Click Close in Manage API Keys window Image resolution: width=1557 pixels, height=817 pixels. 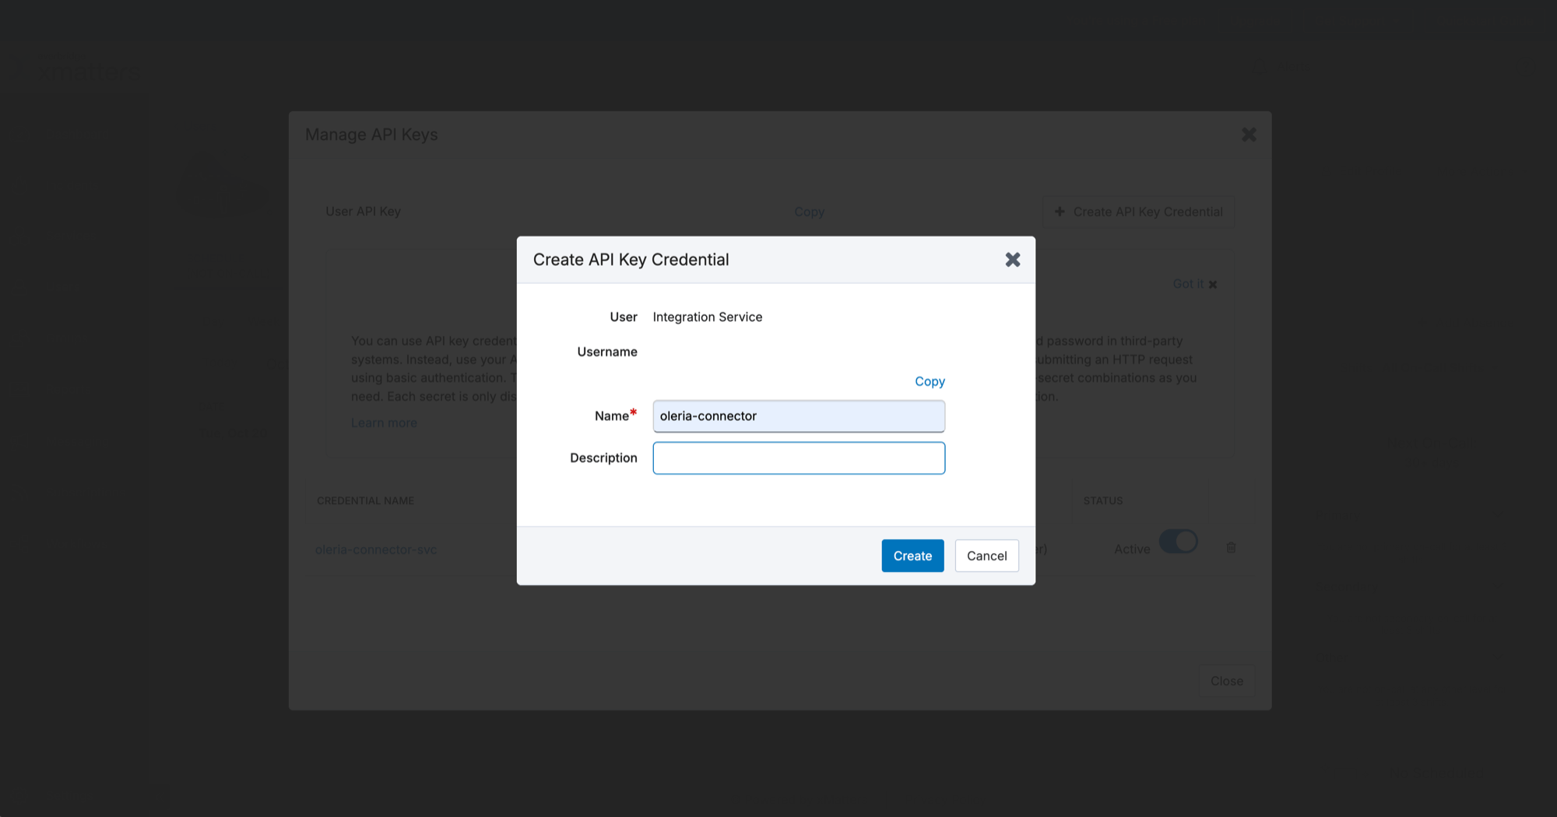pyautogui.click(x=1226, y=681)
